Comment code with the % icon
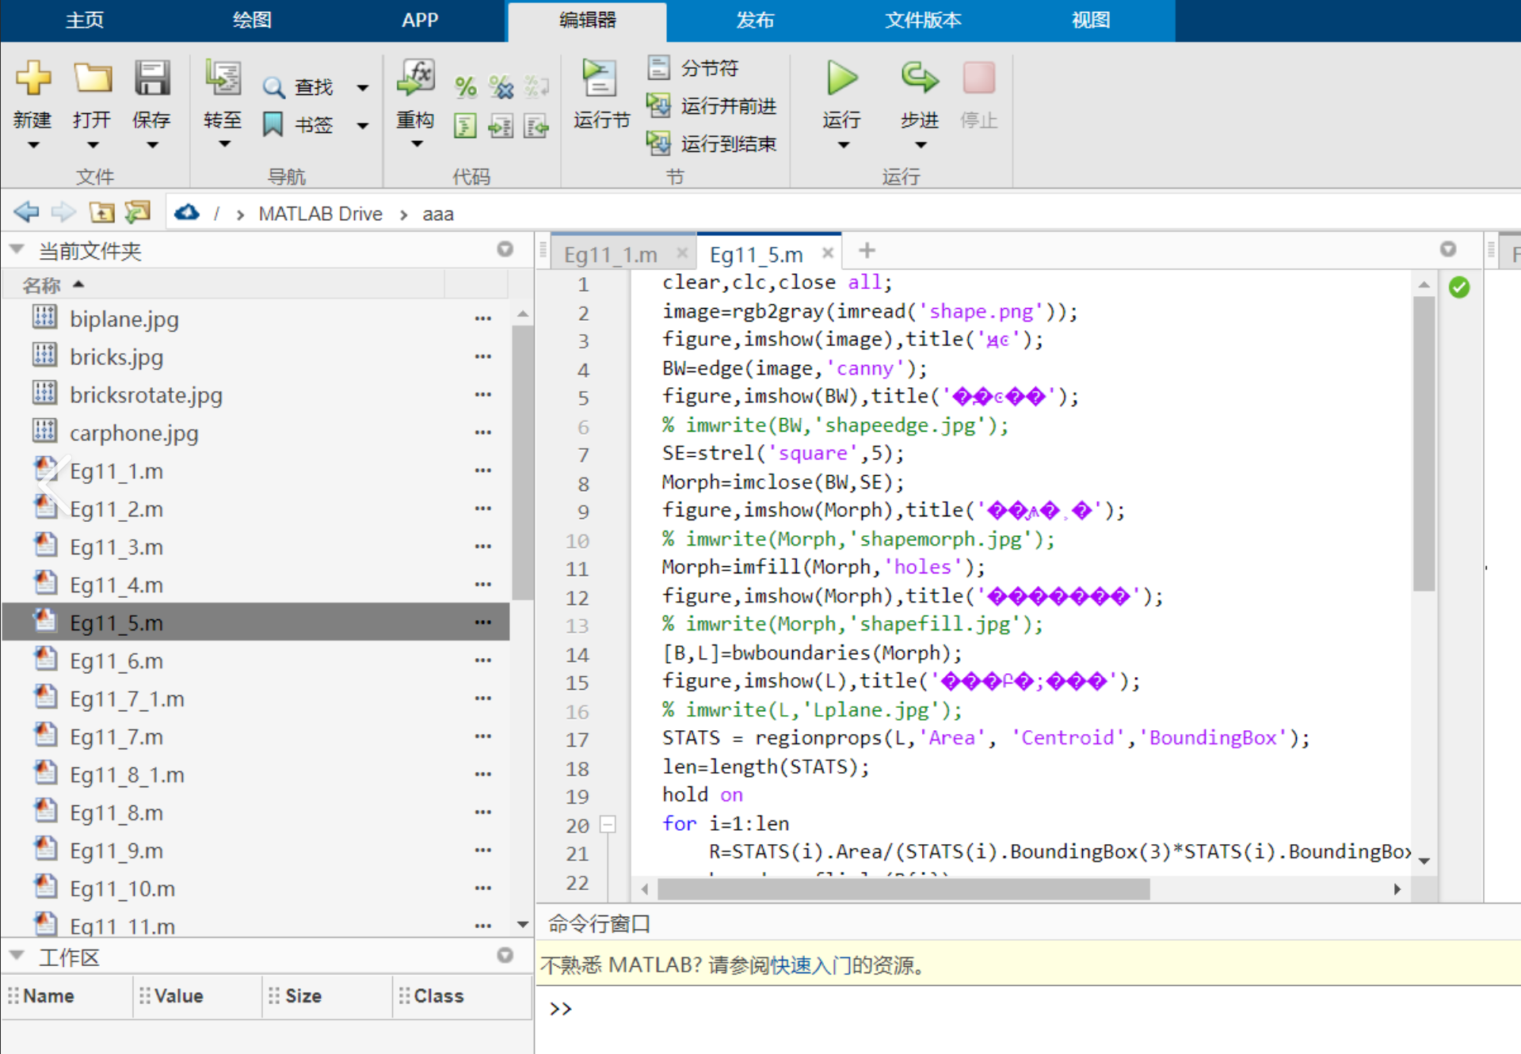1521x1054 pixels. tap(465, 87)
